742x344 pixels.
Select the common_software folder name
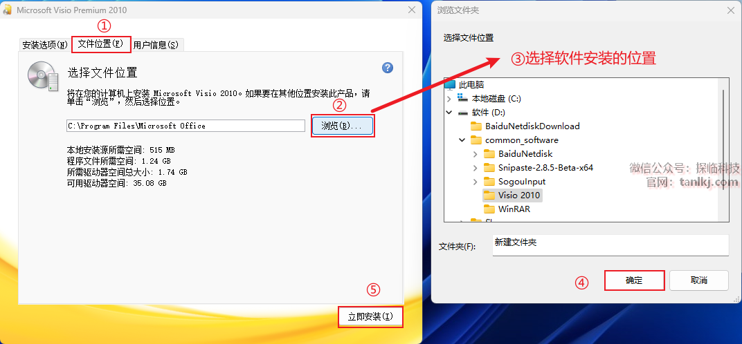(521, 140)
